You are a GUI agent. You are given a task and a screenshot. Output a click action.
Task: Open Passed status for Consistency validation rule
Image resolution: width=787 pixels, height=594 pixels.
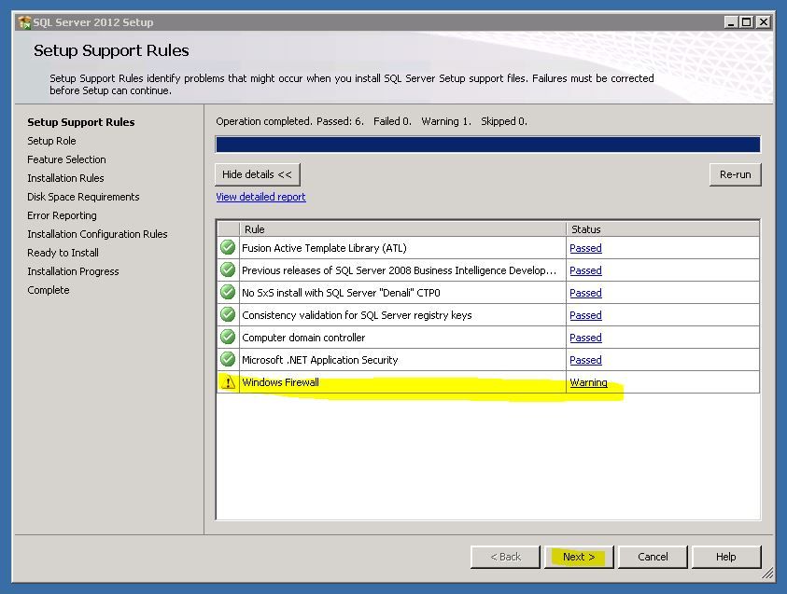coord(585,315)
